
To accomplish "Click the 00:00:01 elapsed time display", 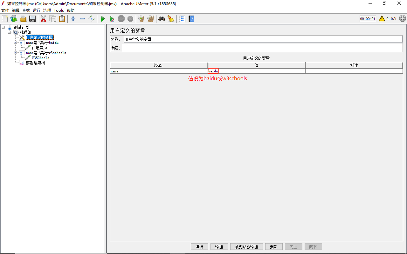I will (368, 19).
